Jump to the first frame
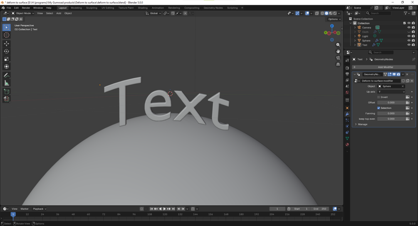The height and width of the screenshot is (226, 418). (x=151, y=209)
